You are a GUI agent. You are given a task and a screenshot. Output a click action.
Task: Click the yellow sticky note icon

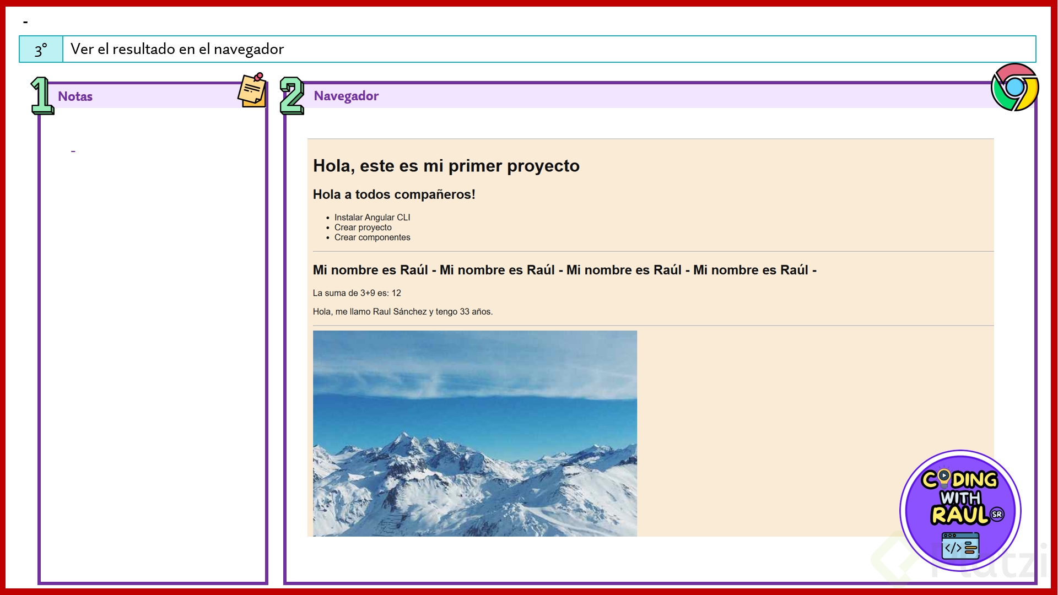(252, 90)
